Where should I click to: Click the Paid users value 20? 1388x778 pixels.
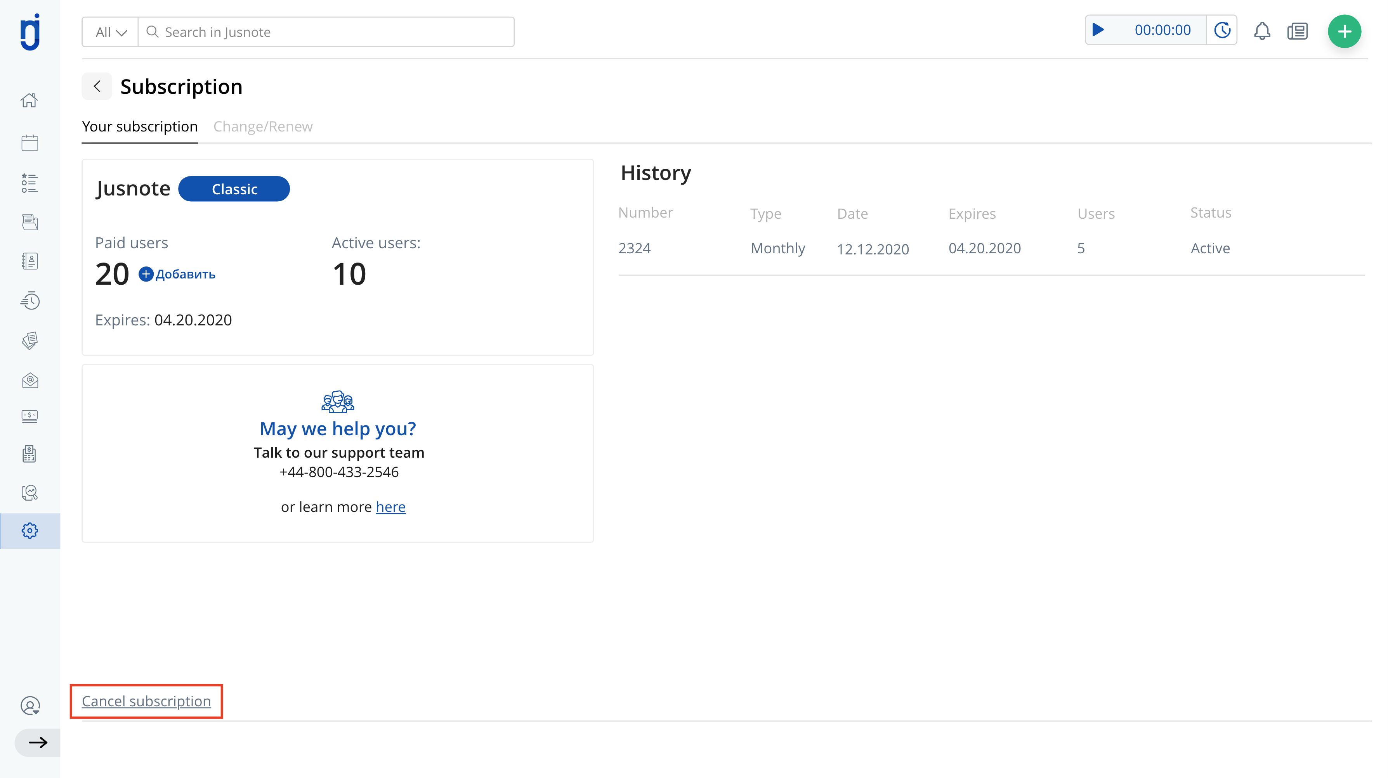point(112,274)
